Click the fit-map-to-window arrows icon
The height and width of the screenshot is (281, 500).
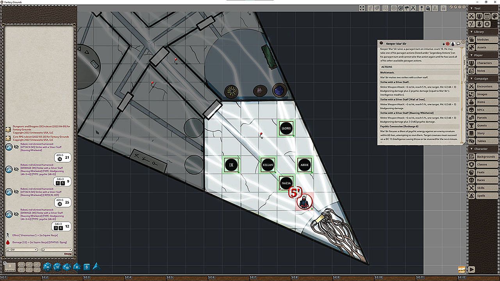pyautogui.click(x=362, y=8)
